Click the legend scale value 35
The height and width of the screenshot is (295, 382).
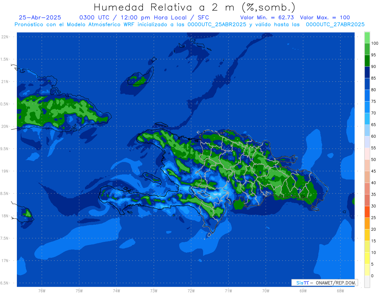point(374,194)
